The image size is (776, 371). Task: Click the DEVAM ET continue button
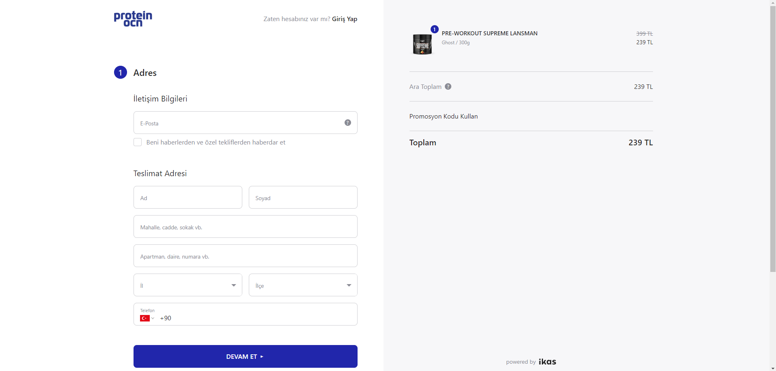[246, 356]
